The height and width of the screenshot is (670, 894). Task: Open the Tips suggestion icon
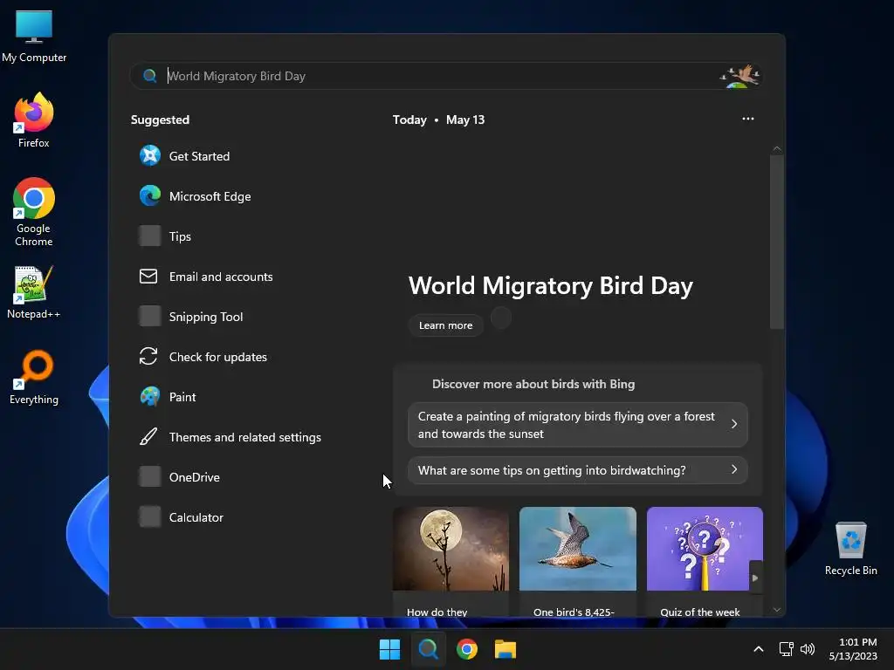click(150, 236)
